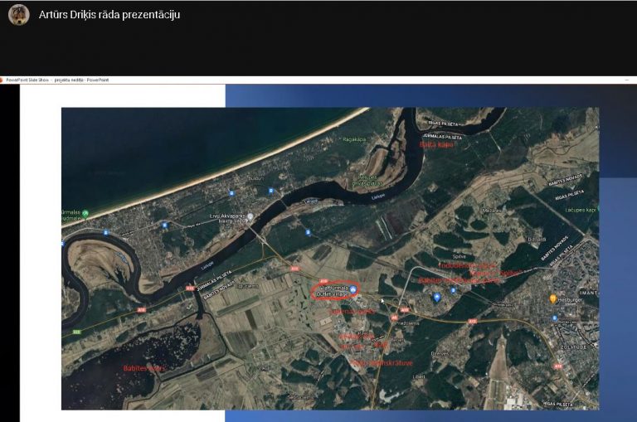Screen dimensions: 637x422
Task: Minimize the PowerPoint slide show window
Action: [628, 80]
